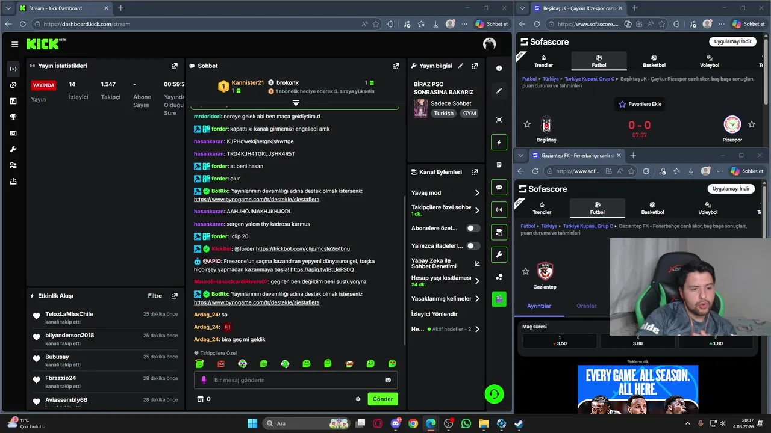Select Basketbol tab in Beşiktaş Sofascore window
This screenshot has height=433, width=771.
click(x=654, y=61)
